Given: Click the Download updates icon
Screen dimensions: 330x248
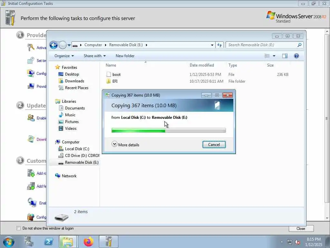Looking at the screenshot, I should pyautogui.click(x=31, y=139).
